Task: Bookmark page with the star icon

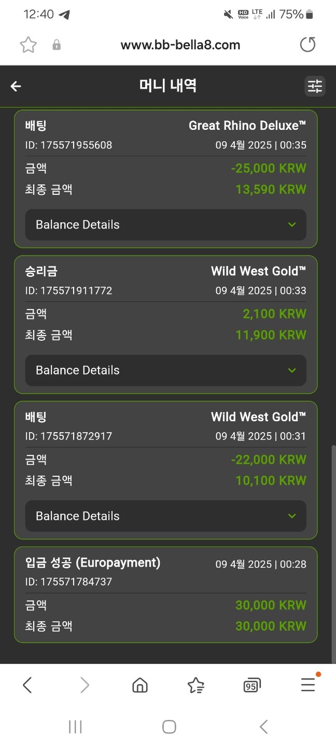Action: pyautogui.click(x=28, y=45)
